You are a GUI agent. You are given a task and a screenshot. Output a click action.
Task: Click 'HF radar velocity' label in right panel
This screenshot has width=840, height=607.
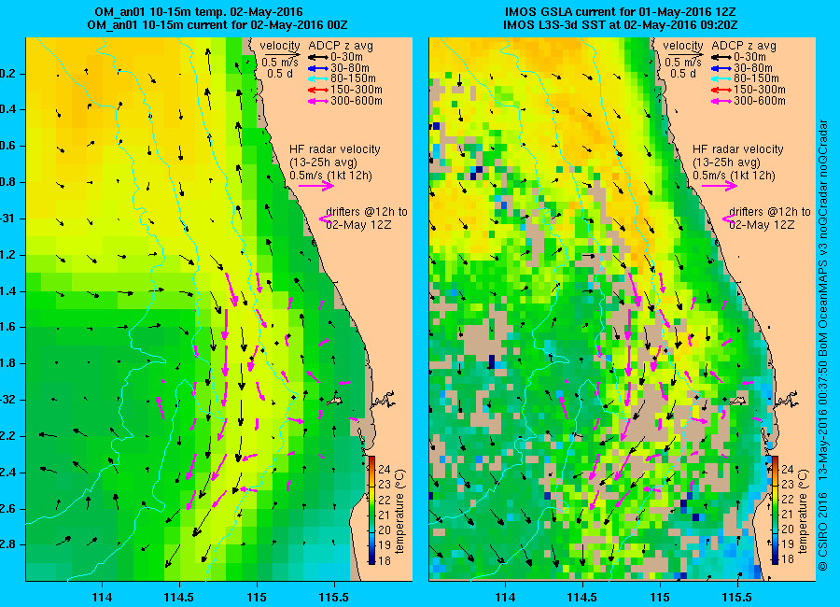[738, 149]
